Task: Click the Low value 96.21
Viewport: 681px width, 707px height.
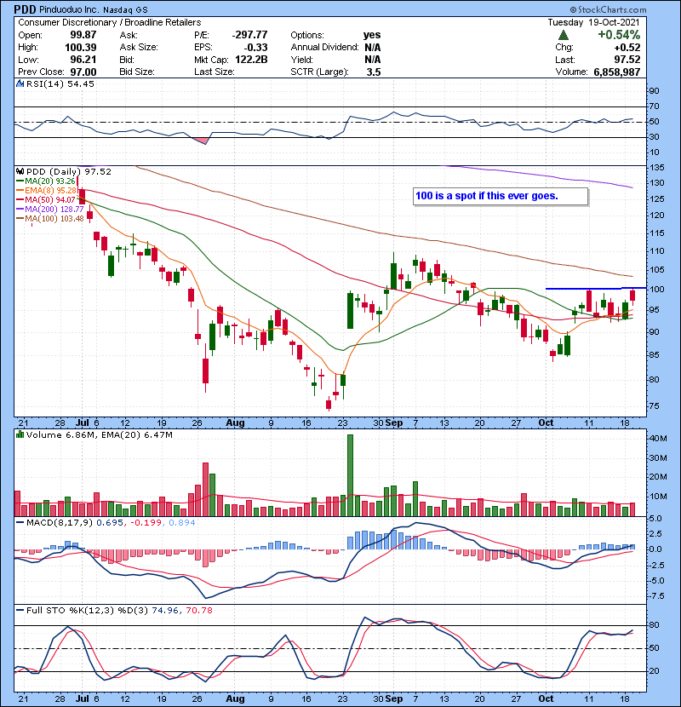Action: pos(83,60)
